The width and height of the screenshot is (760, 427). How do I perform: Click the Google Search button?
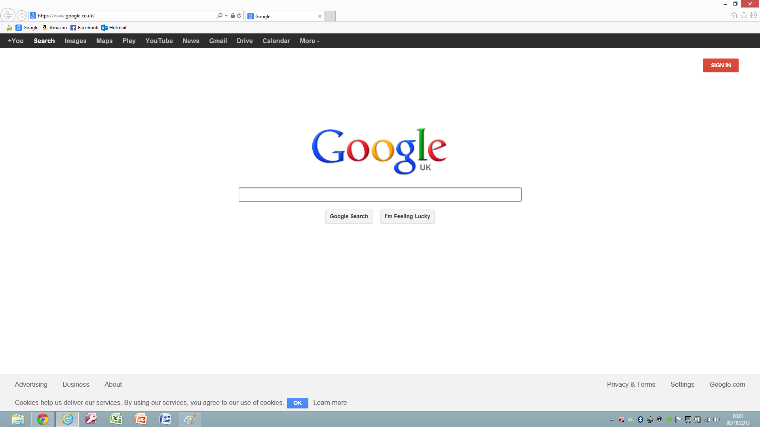(349, 216)
